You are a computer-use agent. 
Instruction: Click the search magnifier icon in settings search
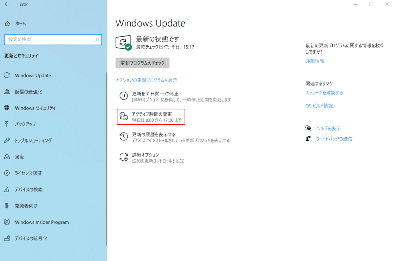click(x=97, y=39)
